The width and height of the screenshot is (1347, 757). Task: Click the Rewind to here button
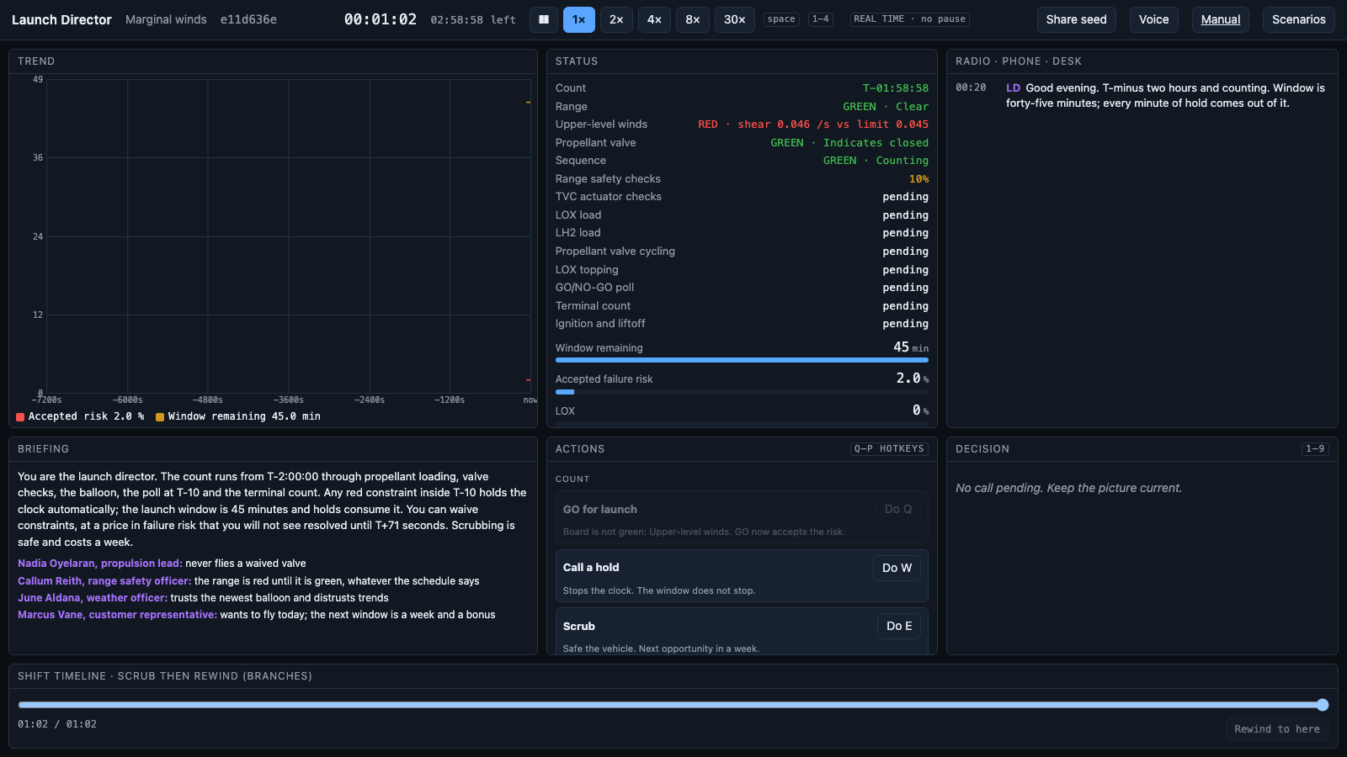tap(1277, 729)
